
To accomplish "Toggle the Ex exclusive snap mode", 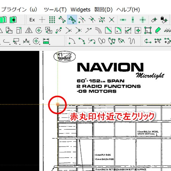I will pos(32,20).
